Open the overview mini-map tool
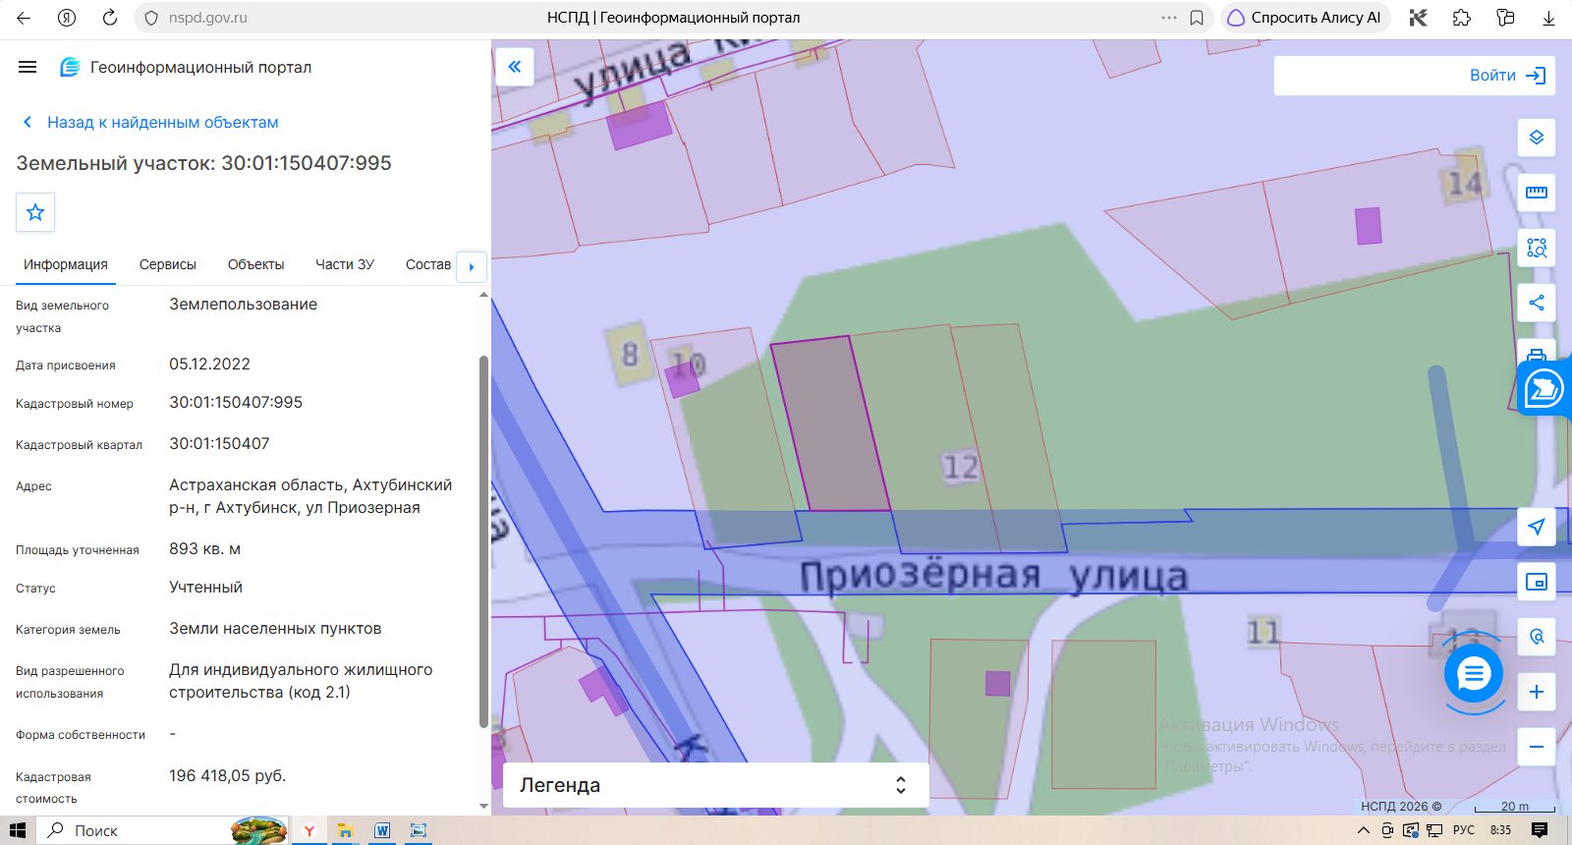The width and height of the screenshot is (1572, 845). [x=1537, y=582]
